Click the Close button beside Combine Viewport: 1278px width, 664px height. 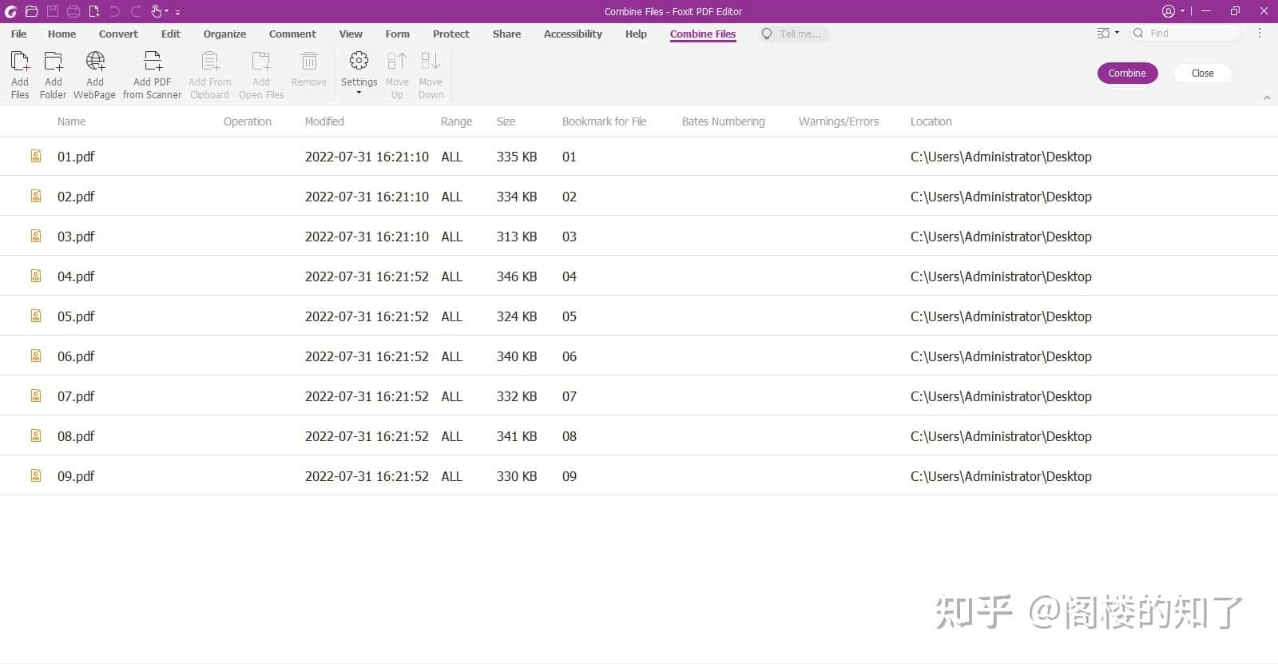(x=1202, y=73)
